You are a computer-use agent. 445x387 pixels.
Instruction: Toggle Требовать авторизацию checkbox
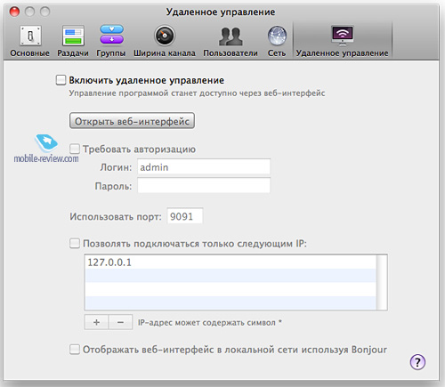tap(75, 149)
